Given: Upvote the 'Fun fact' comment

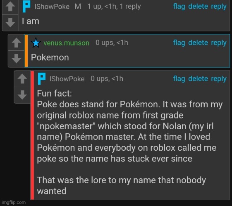Looking at the screenshot, I should tap(22, 79).
